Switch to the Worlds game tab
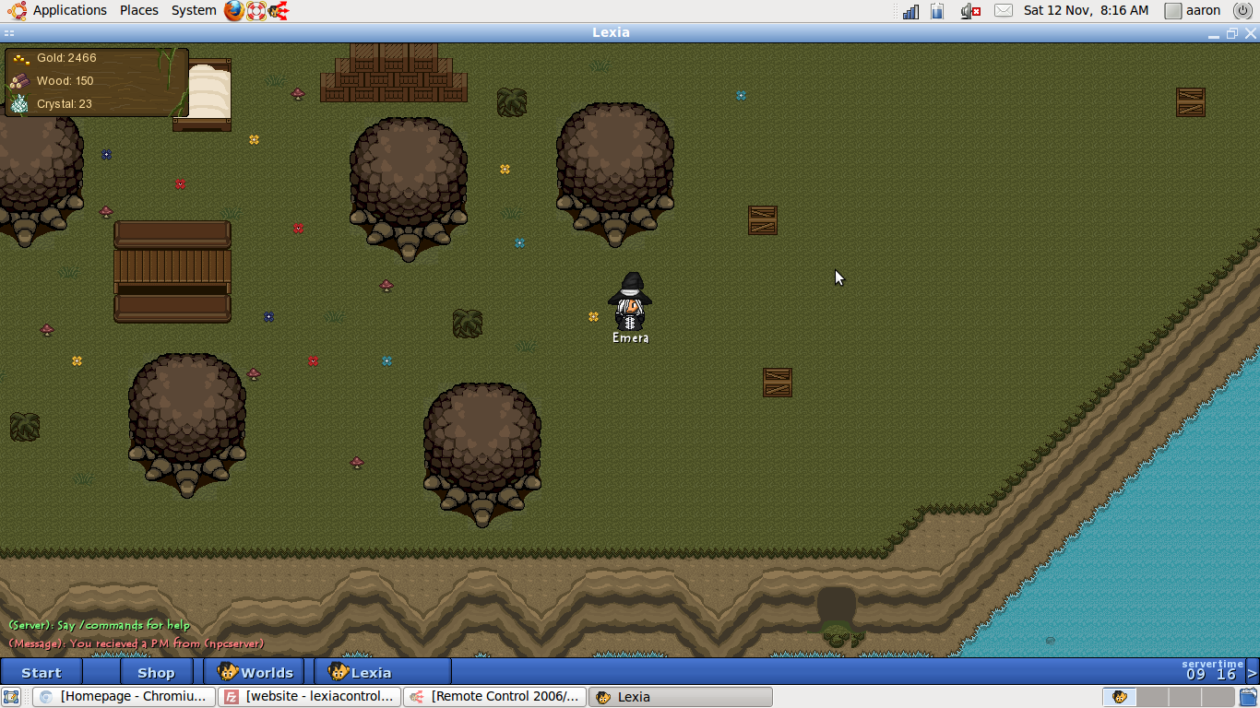This screenshot has height=708, width=1260. click(256, 672)
